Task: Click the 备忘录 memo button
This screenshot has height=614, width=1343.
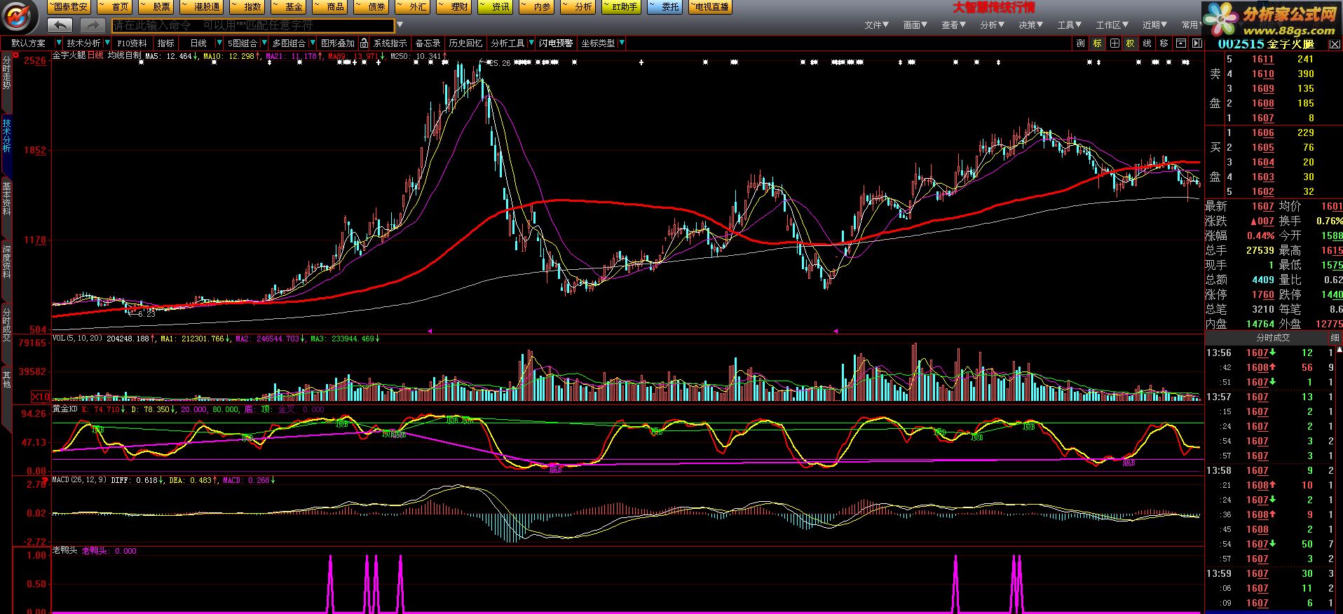Action: [x=428, y=43]
